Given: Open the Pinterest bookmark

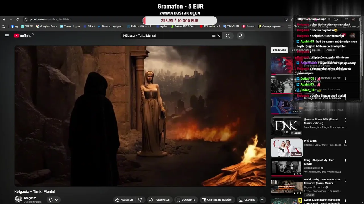Looking at the screenshot, I should pyautogui.click(x=249, y=26).
